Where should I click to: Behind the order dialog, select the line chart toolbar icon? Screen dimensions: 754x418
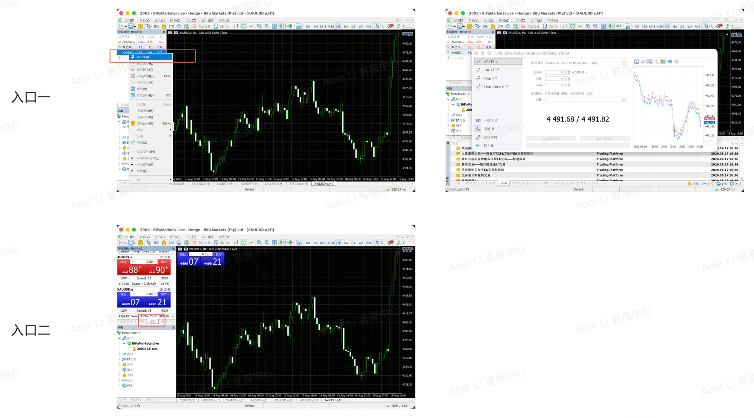pyautogui.click(x=580, y=26)
